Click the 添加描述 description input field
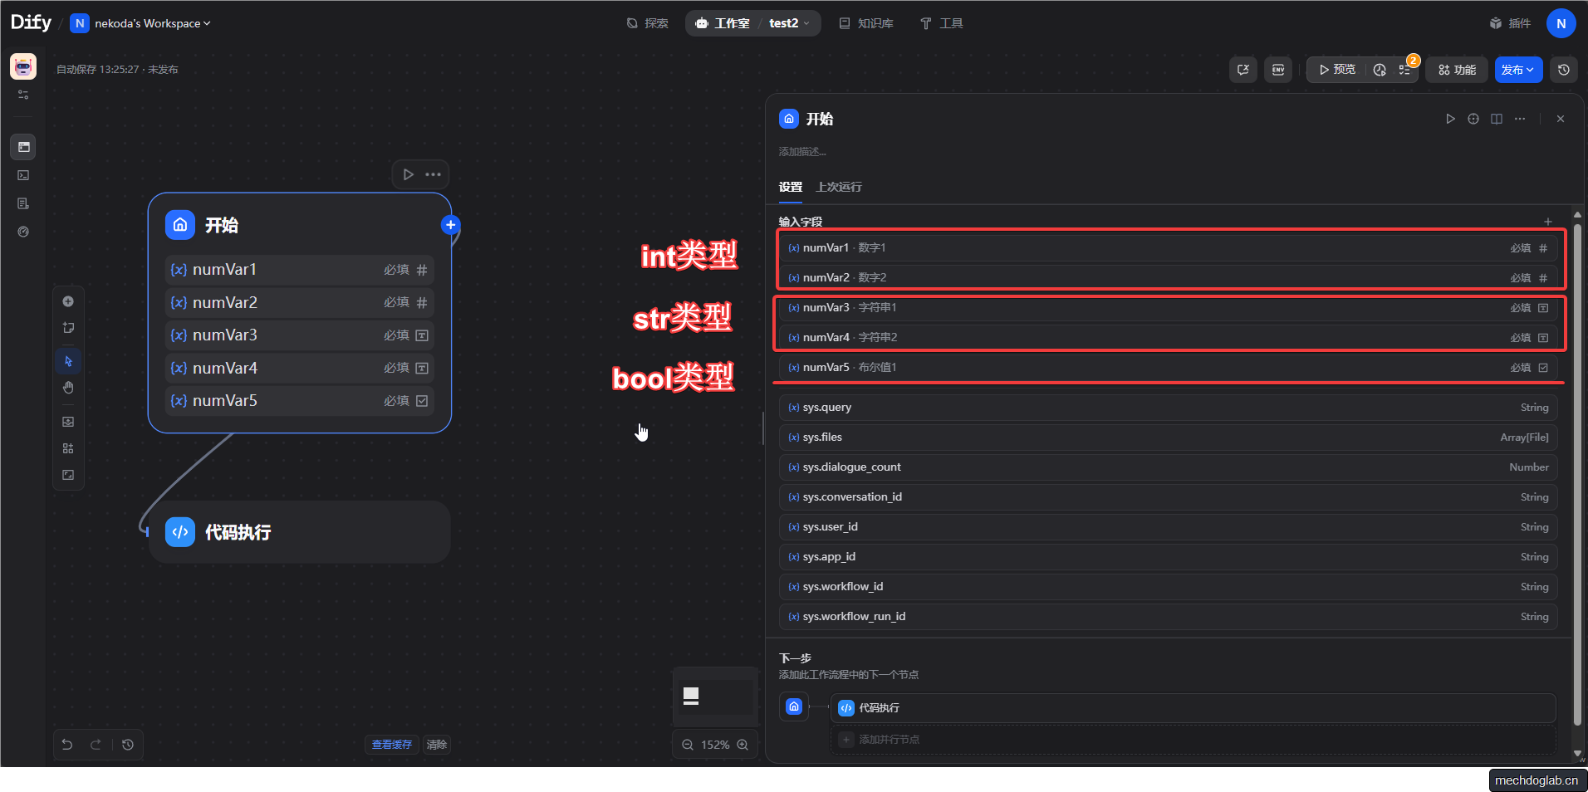The height and width of the screenshot is (792, 1588). [x=802, y=152]
